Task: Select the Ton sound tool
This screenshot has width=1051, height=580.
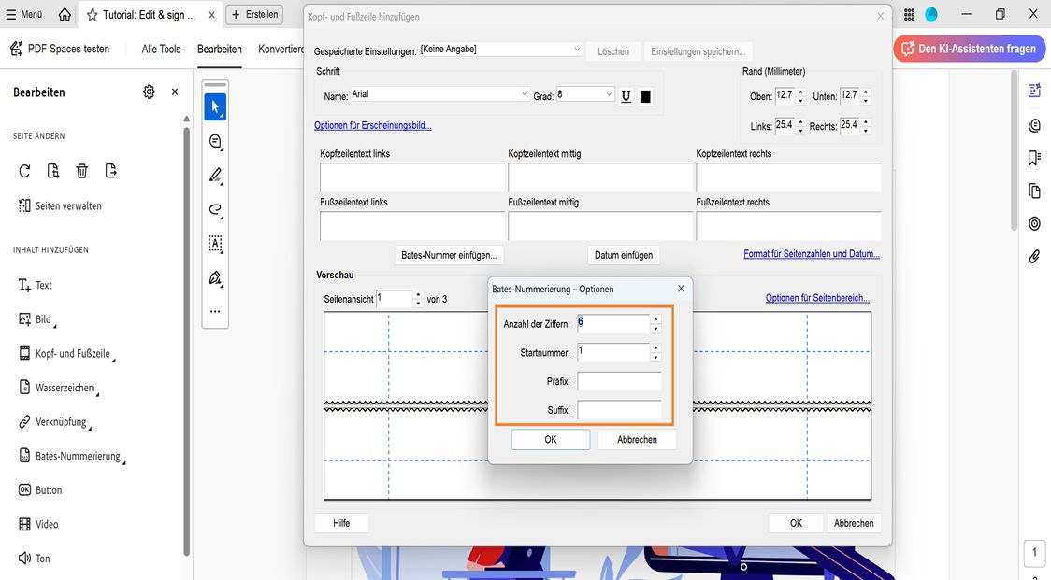Action: [x=35, y=558]
